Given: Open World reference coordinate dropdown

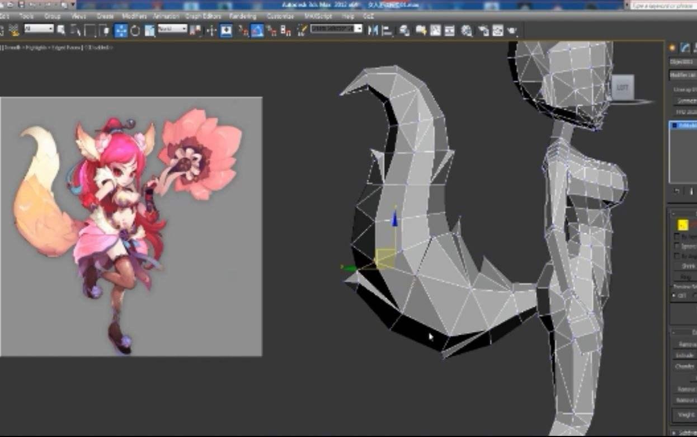Looking at the screenshot, I should (172, 29).
